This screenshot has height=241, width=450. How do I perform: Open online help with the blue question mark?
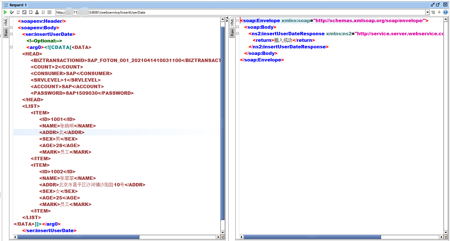tap(445, 12)
